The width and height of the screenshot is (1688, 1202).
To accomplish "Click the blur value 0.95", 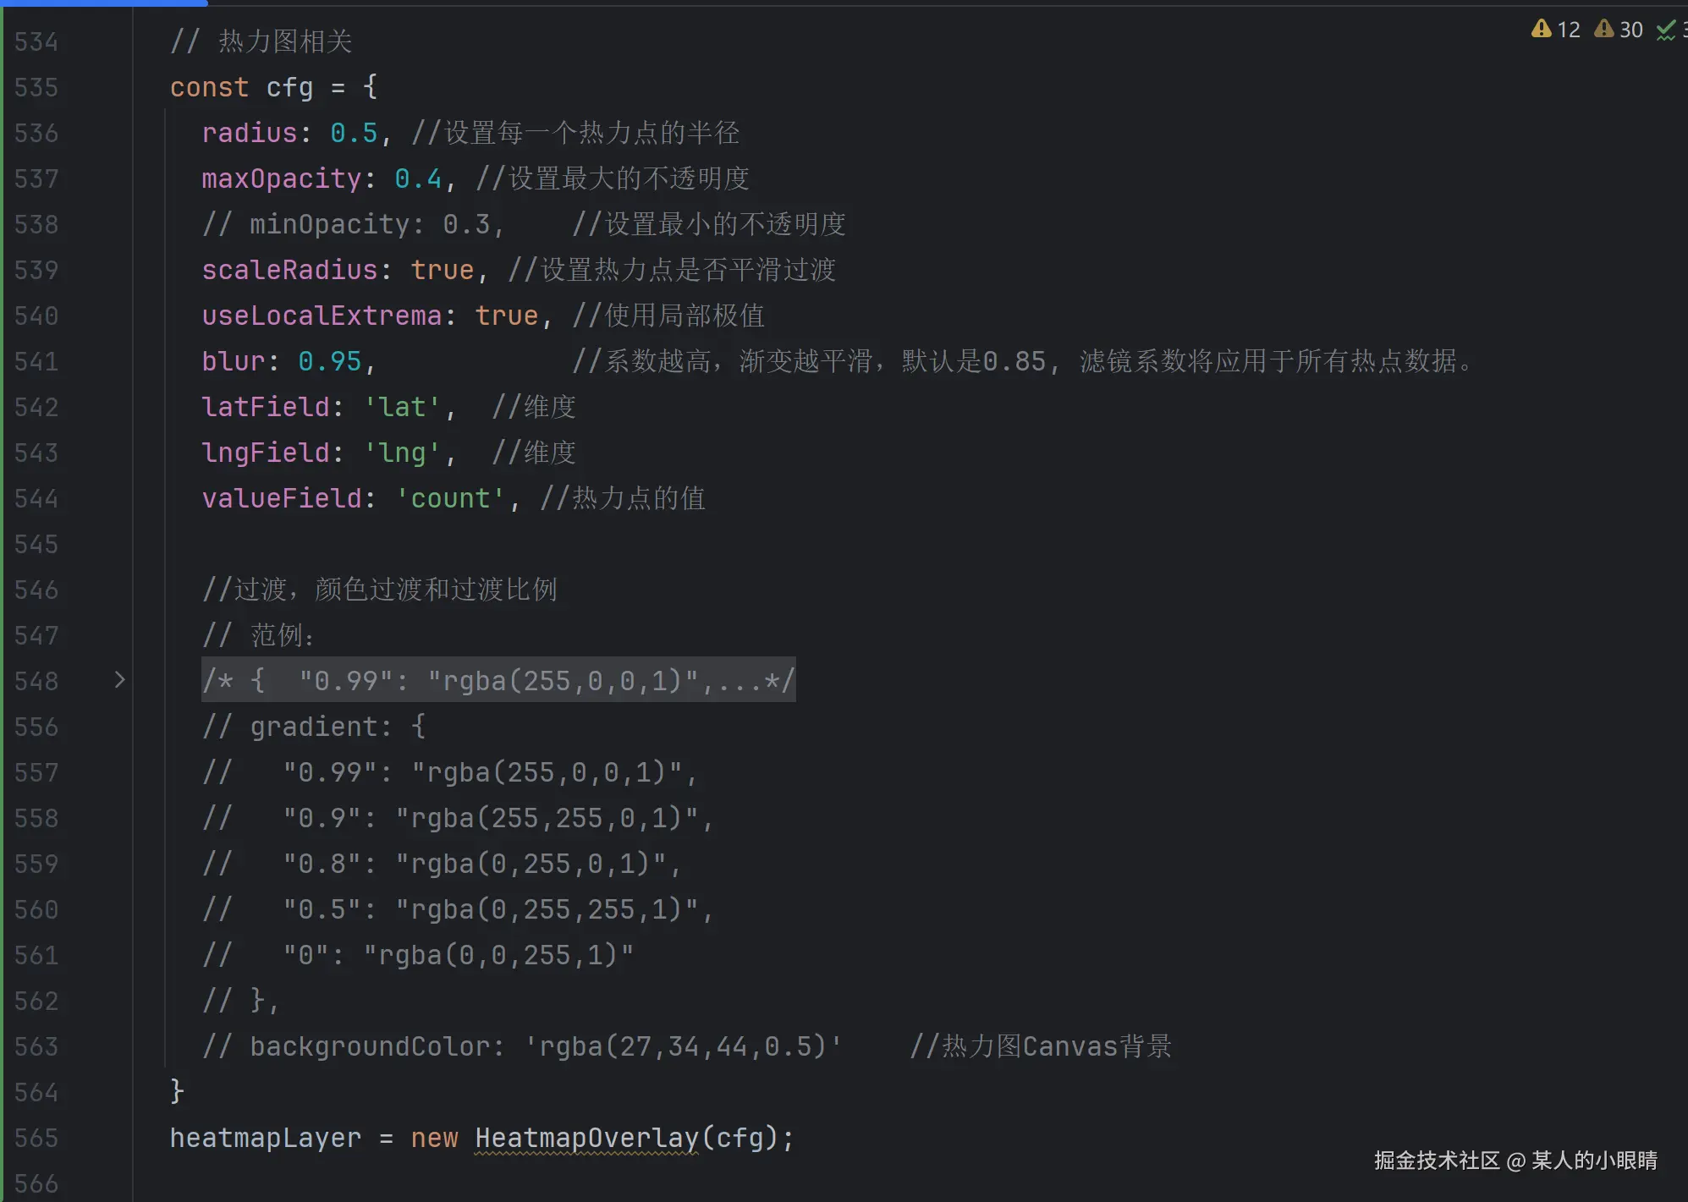I will point(329,361).
